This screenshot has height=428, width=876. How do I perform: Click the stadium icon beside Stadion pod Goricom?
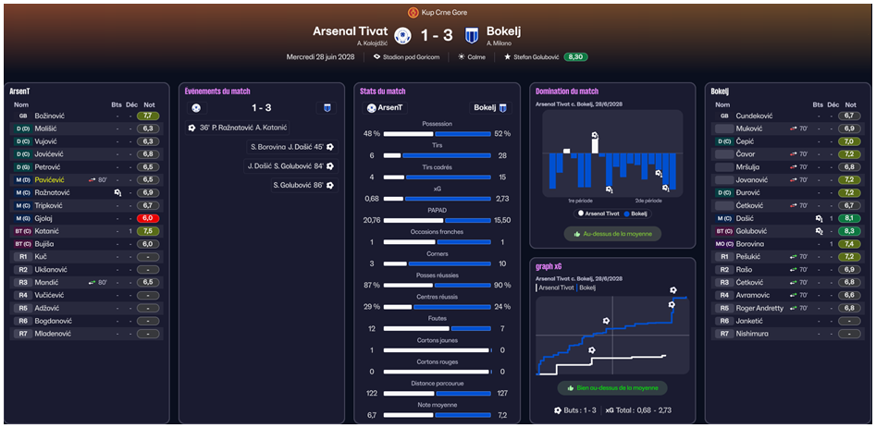pyautogui.click(x=376, y=57)
